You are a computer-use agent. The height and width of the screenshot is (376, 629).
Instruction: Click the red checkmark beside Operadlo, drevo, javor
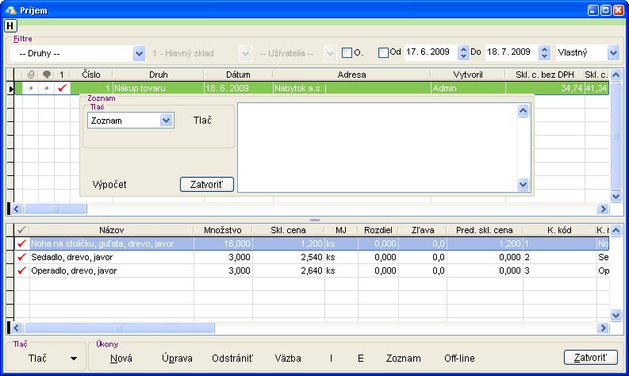22,270
